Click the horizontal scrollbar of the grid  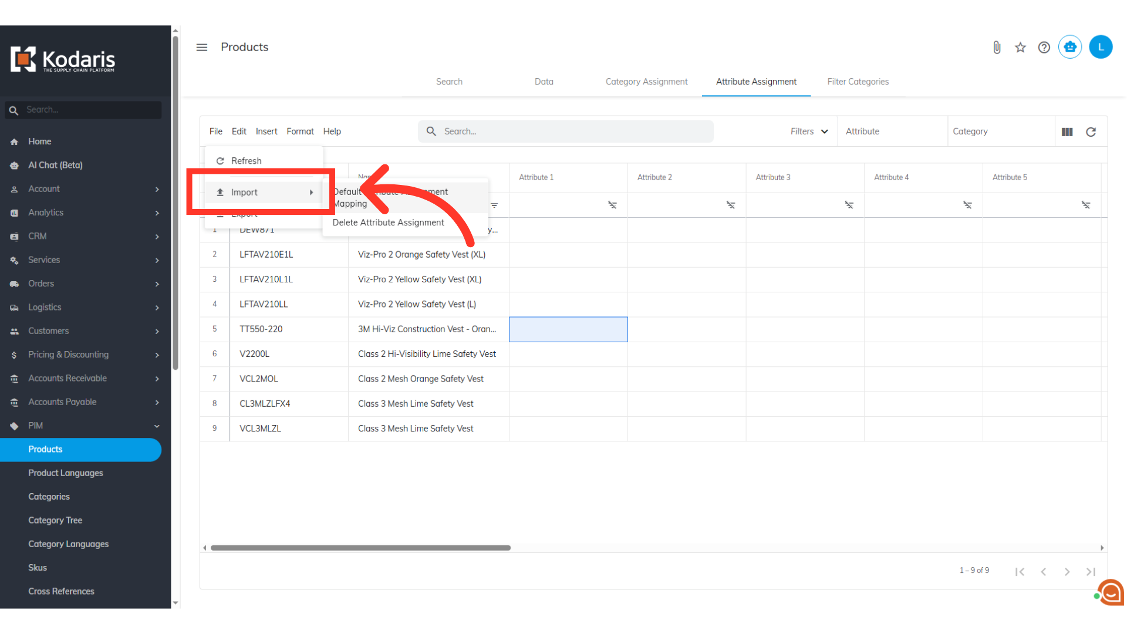pyautogui.click(x=360, y=548)
